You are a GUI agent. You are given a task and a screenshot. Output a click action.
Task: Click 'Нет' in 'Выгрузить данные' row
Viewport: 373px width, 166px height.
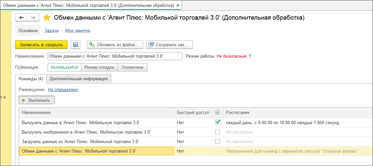click(x=181, y=122)
